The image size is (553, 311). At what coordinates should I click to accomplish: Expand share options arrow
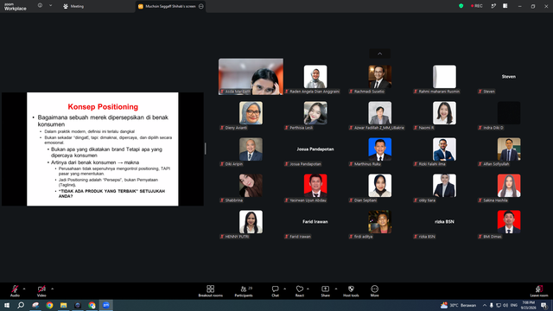336,289
